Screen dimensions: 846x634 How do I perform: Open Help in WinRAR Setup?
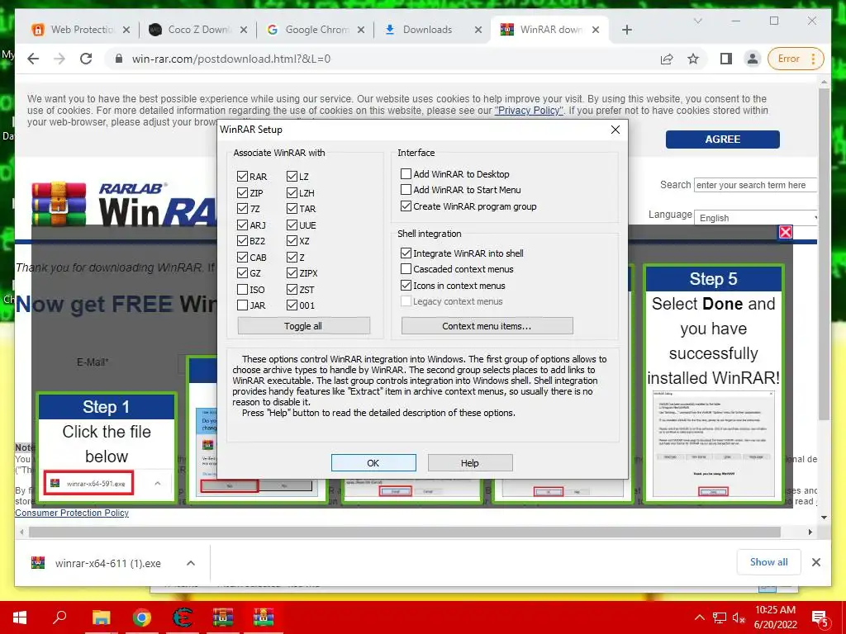(x=469, y=462)
